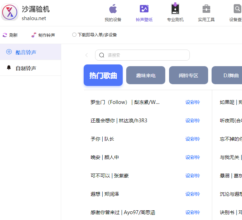
Task: Click 设彩铃 for 予你 | 队长
Action: [193, 139]
